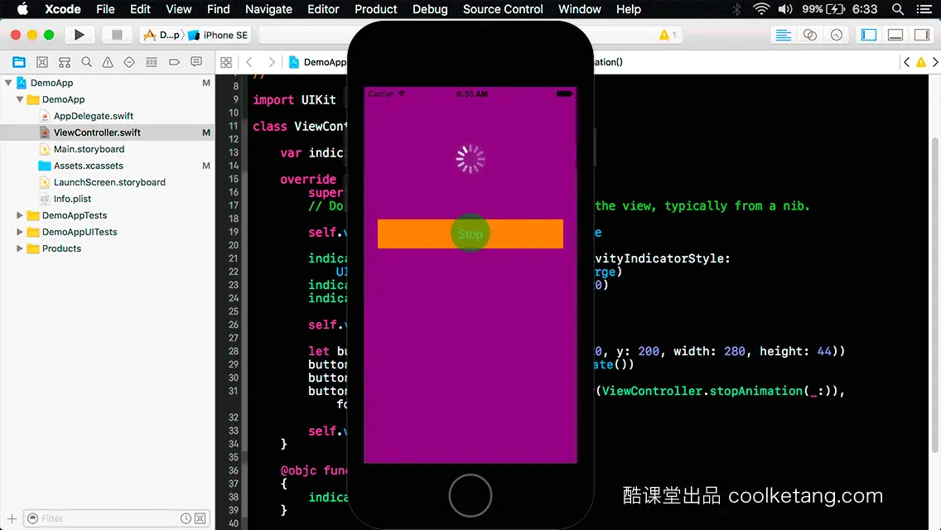Open the Navigate menu

pyautogui.click(x=268, y=9)
